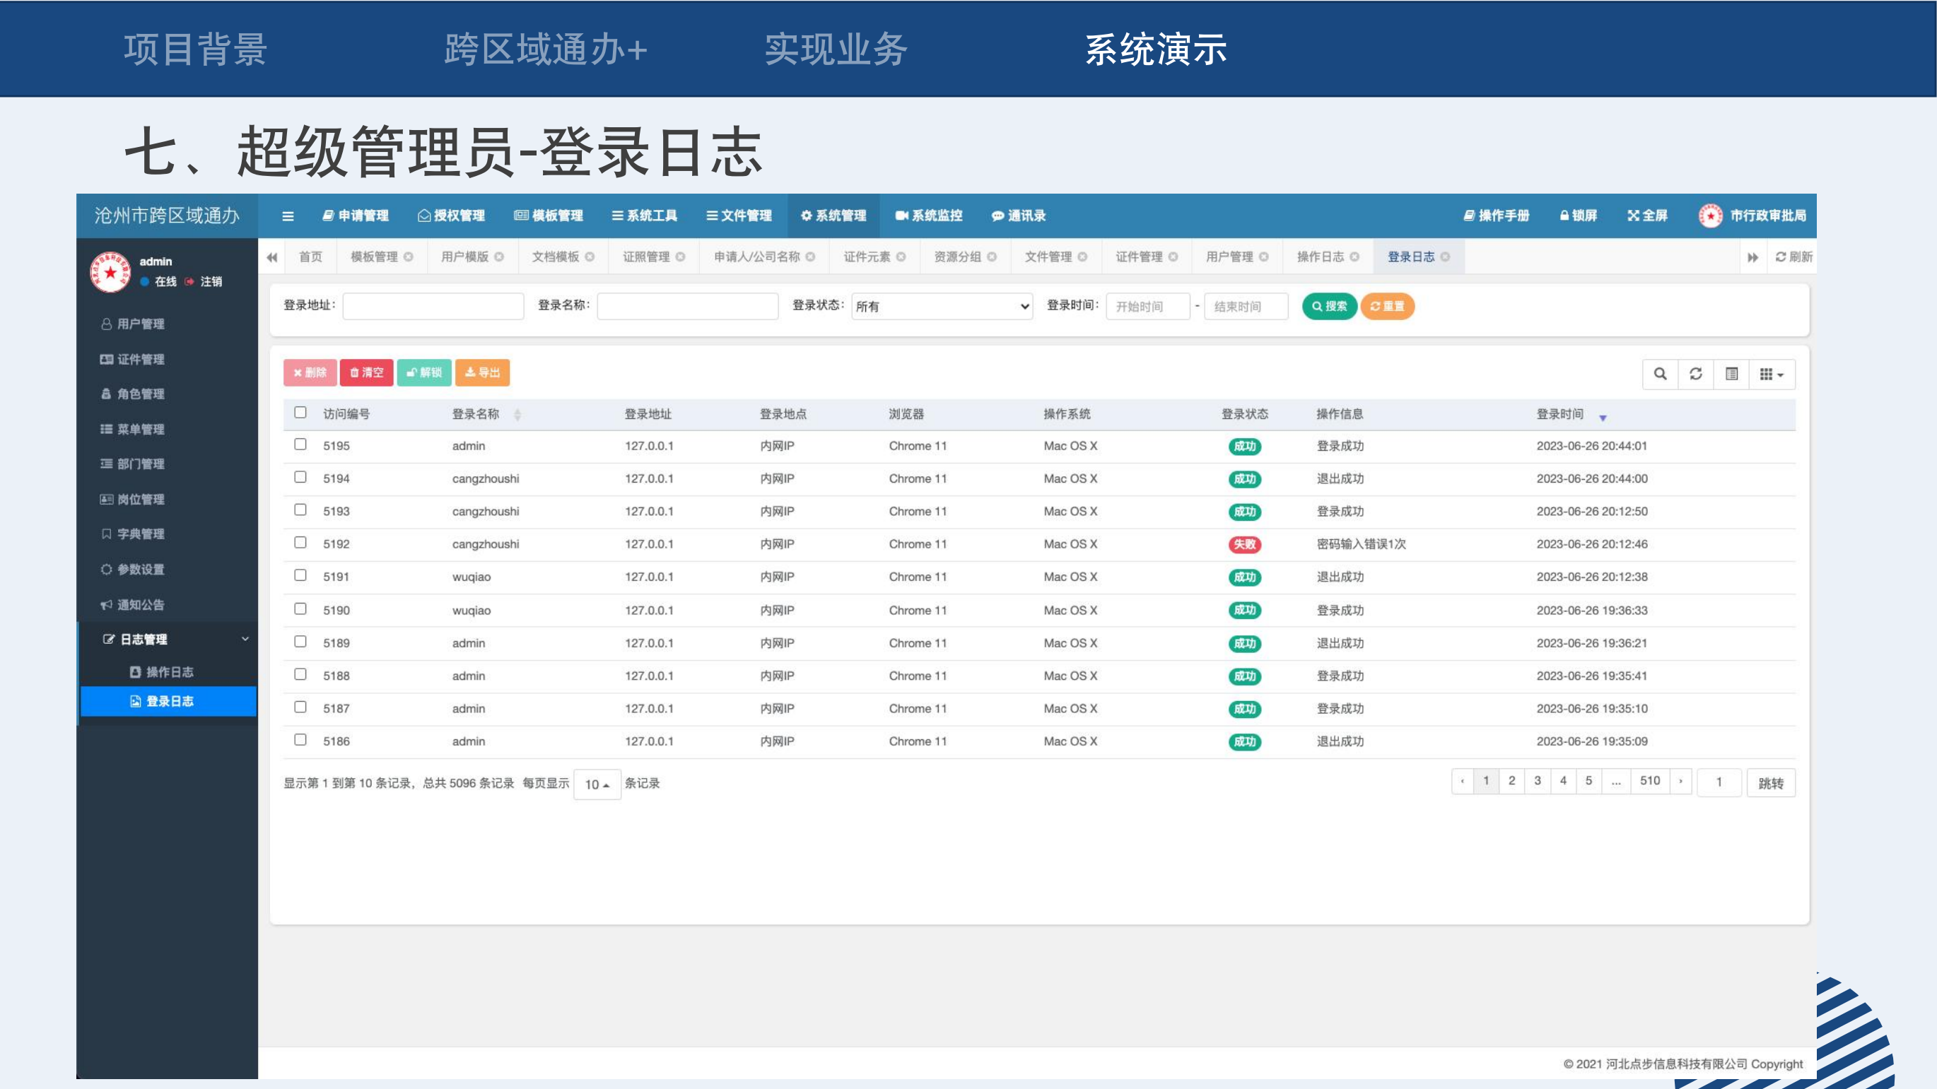The width and height of the screenshot is (1937, 1089).
Task: Switch to the 用户管理 tab
Action: [x=1229, y=257]
